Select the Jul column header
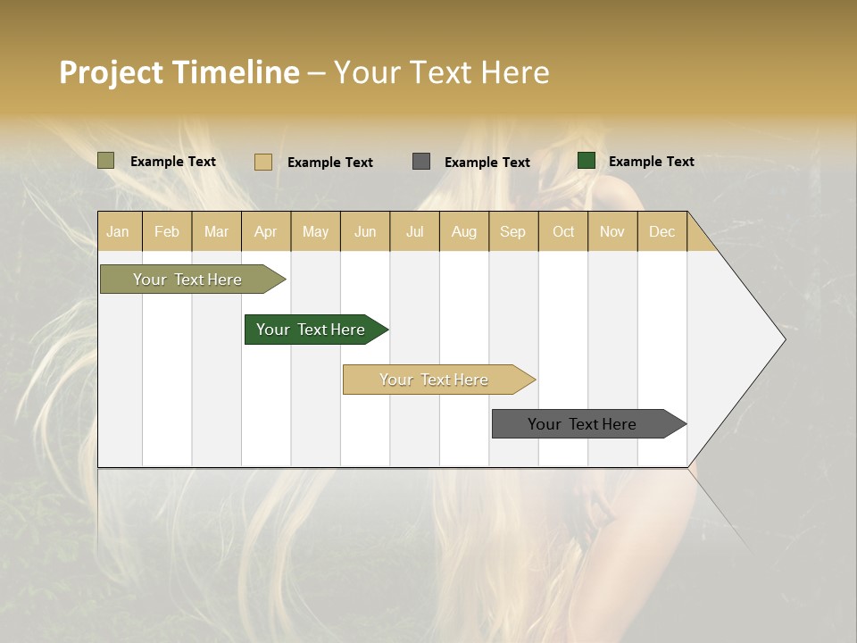The width and height of the screenshot is (857, 643). pyautogui.click(x=414, y=231)
